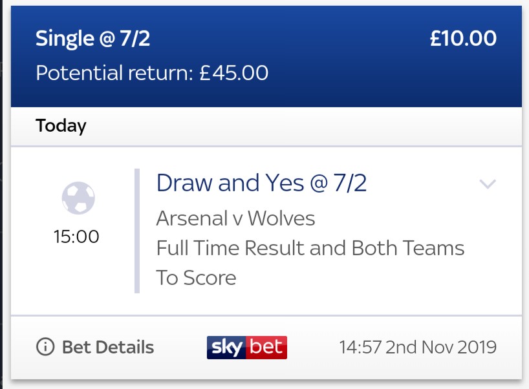The image size is (529, 389).
Task: Expand the Draw and Yes selection chevron
Action: click(488, 184)
